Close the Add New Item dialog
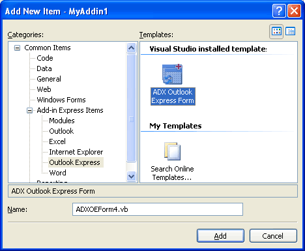This screenshot has width=305, height=251. tap(294, 10)
